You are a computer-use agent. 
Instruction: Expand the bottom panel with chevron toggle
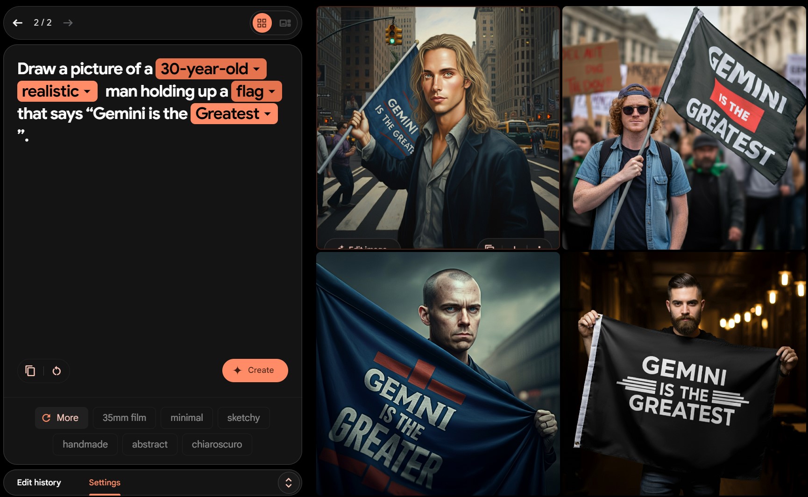(289, 483)
